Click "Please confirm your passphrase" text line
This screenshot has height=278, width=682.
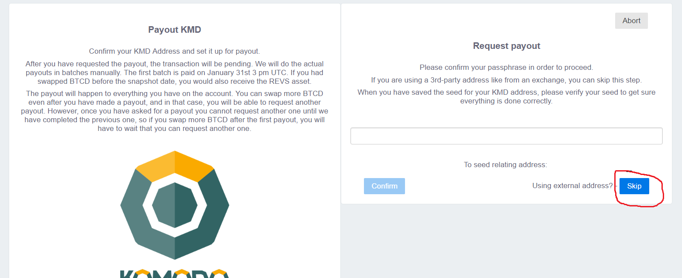(506, 67)
